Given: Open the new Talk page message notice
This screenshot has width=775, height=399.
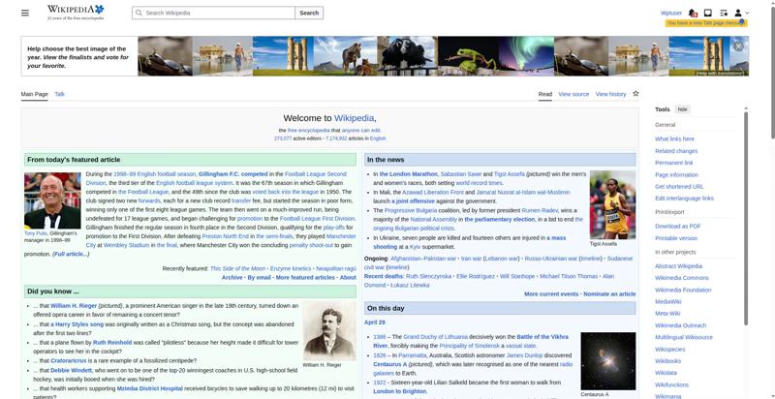Looking at the screenshot, I should pos(705,23).
